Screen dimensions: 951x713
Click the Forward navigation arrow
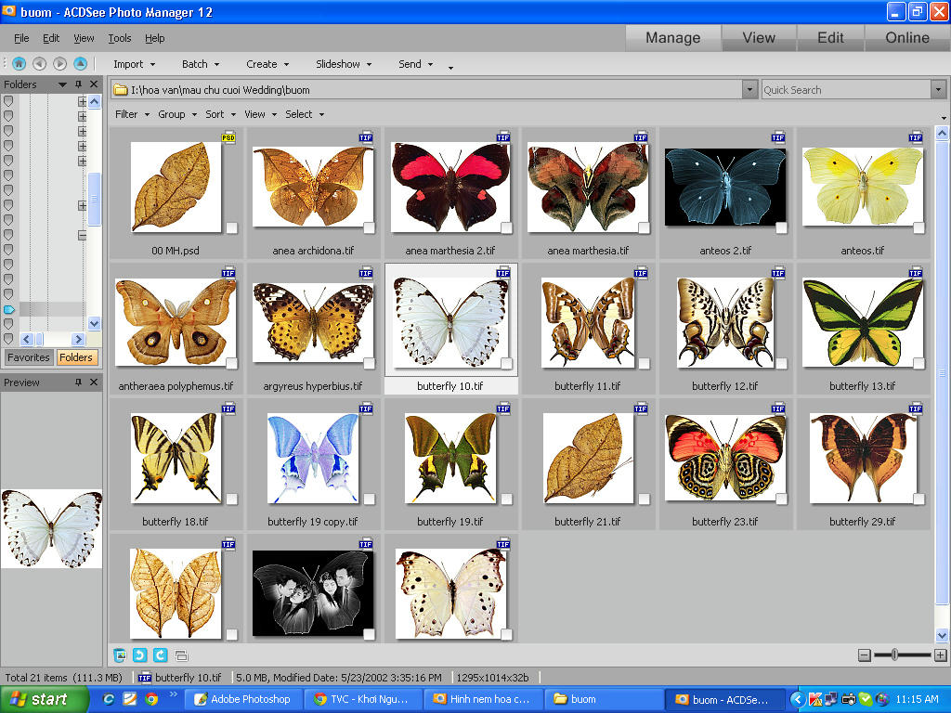coord(59,63)
